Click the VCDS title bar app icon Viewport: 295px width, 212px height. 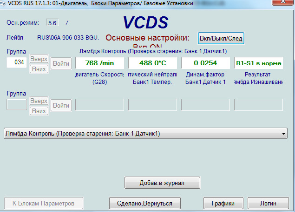pyautogui.click(x=3, y=3)
